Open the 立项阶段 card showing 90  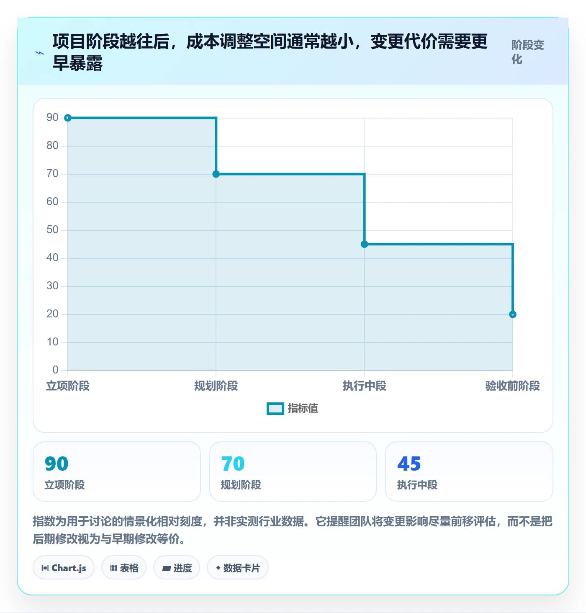pos(117,471)
